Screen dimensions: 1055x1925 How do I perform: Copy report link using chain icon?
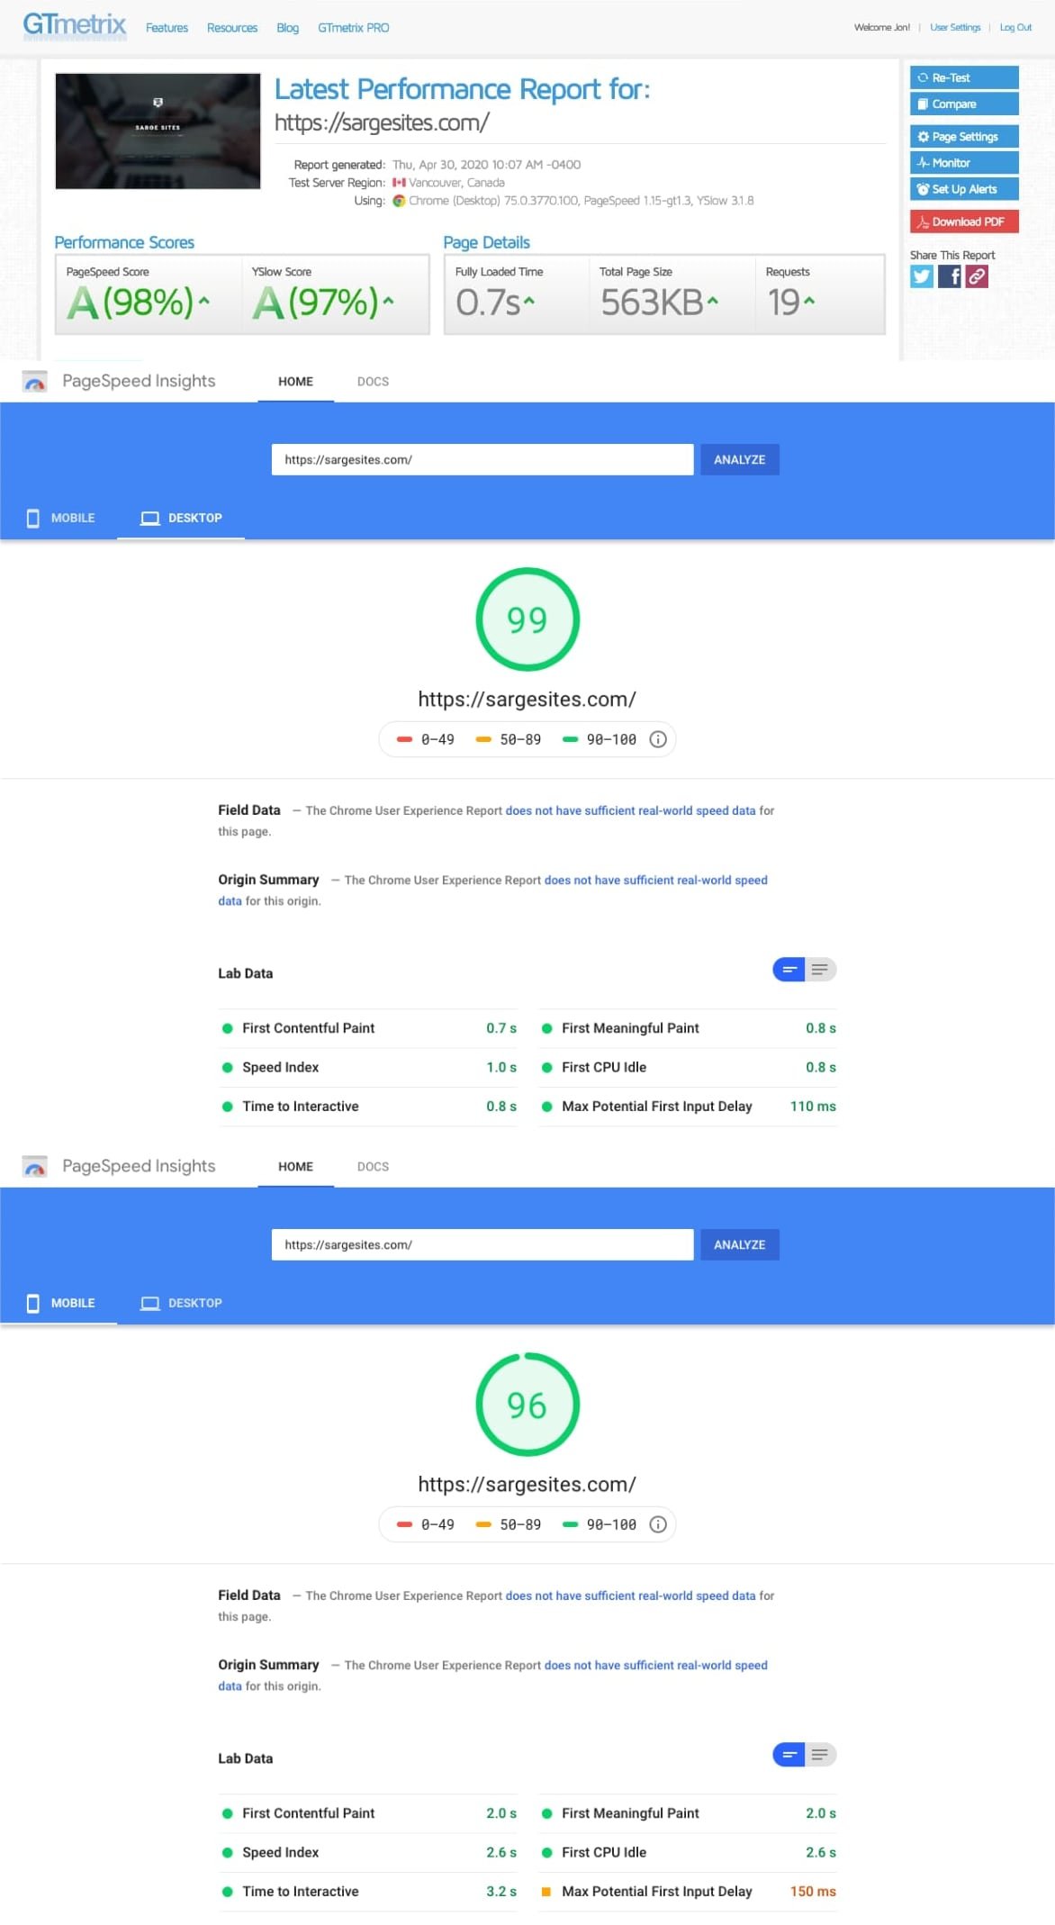point(977,276)
